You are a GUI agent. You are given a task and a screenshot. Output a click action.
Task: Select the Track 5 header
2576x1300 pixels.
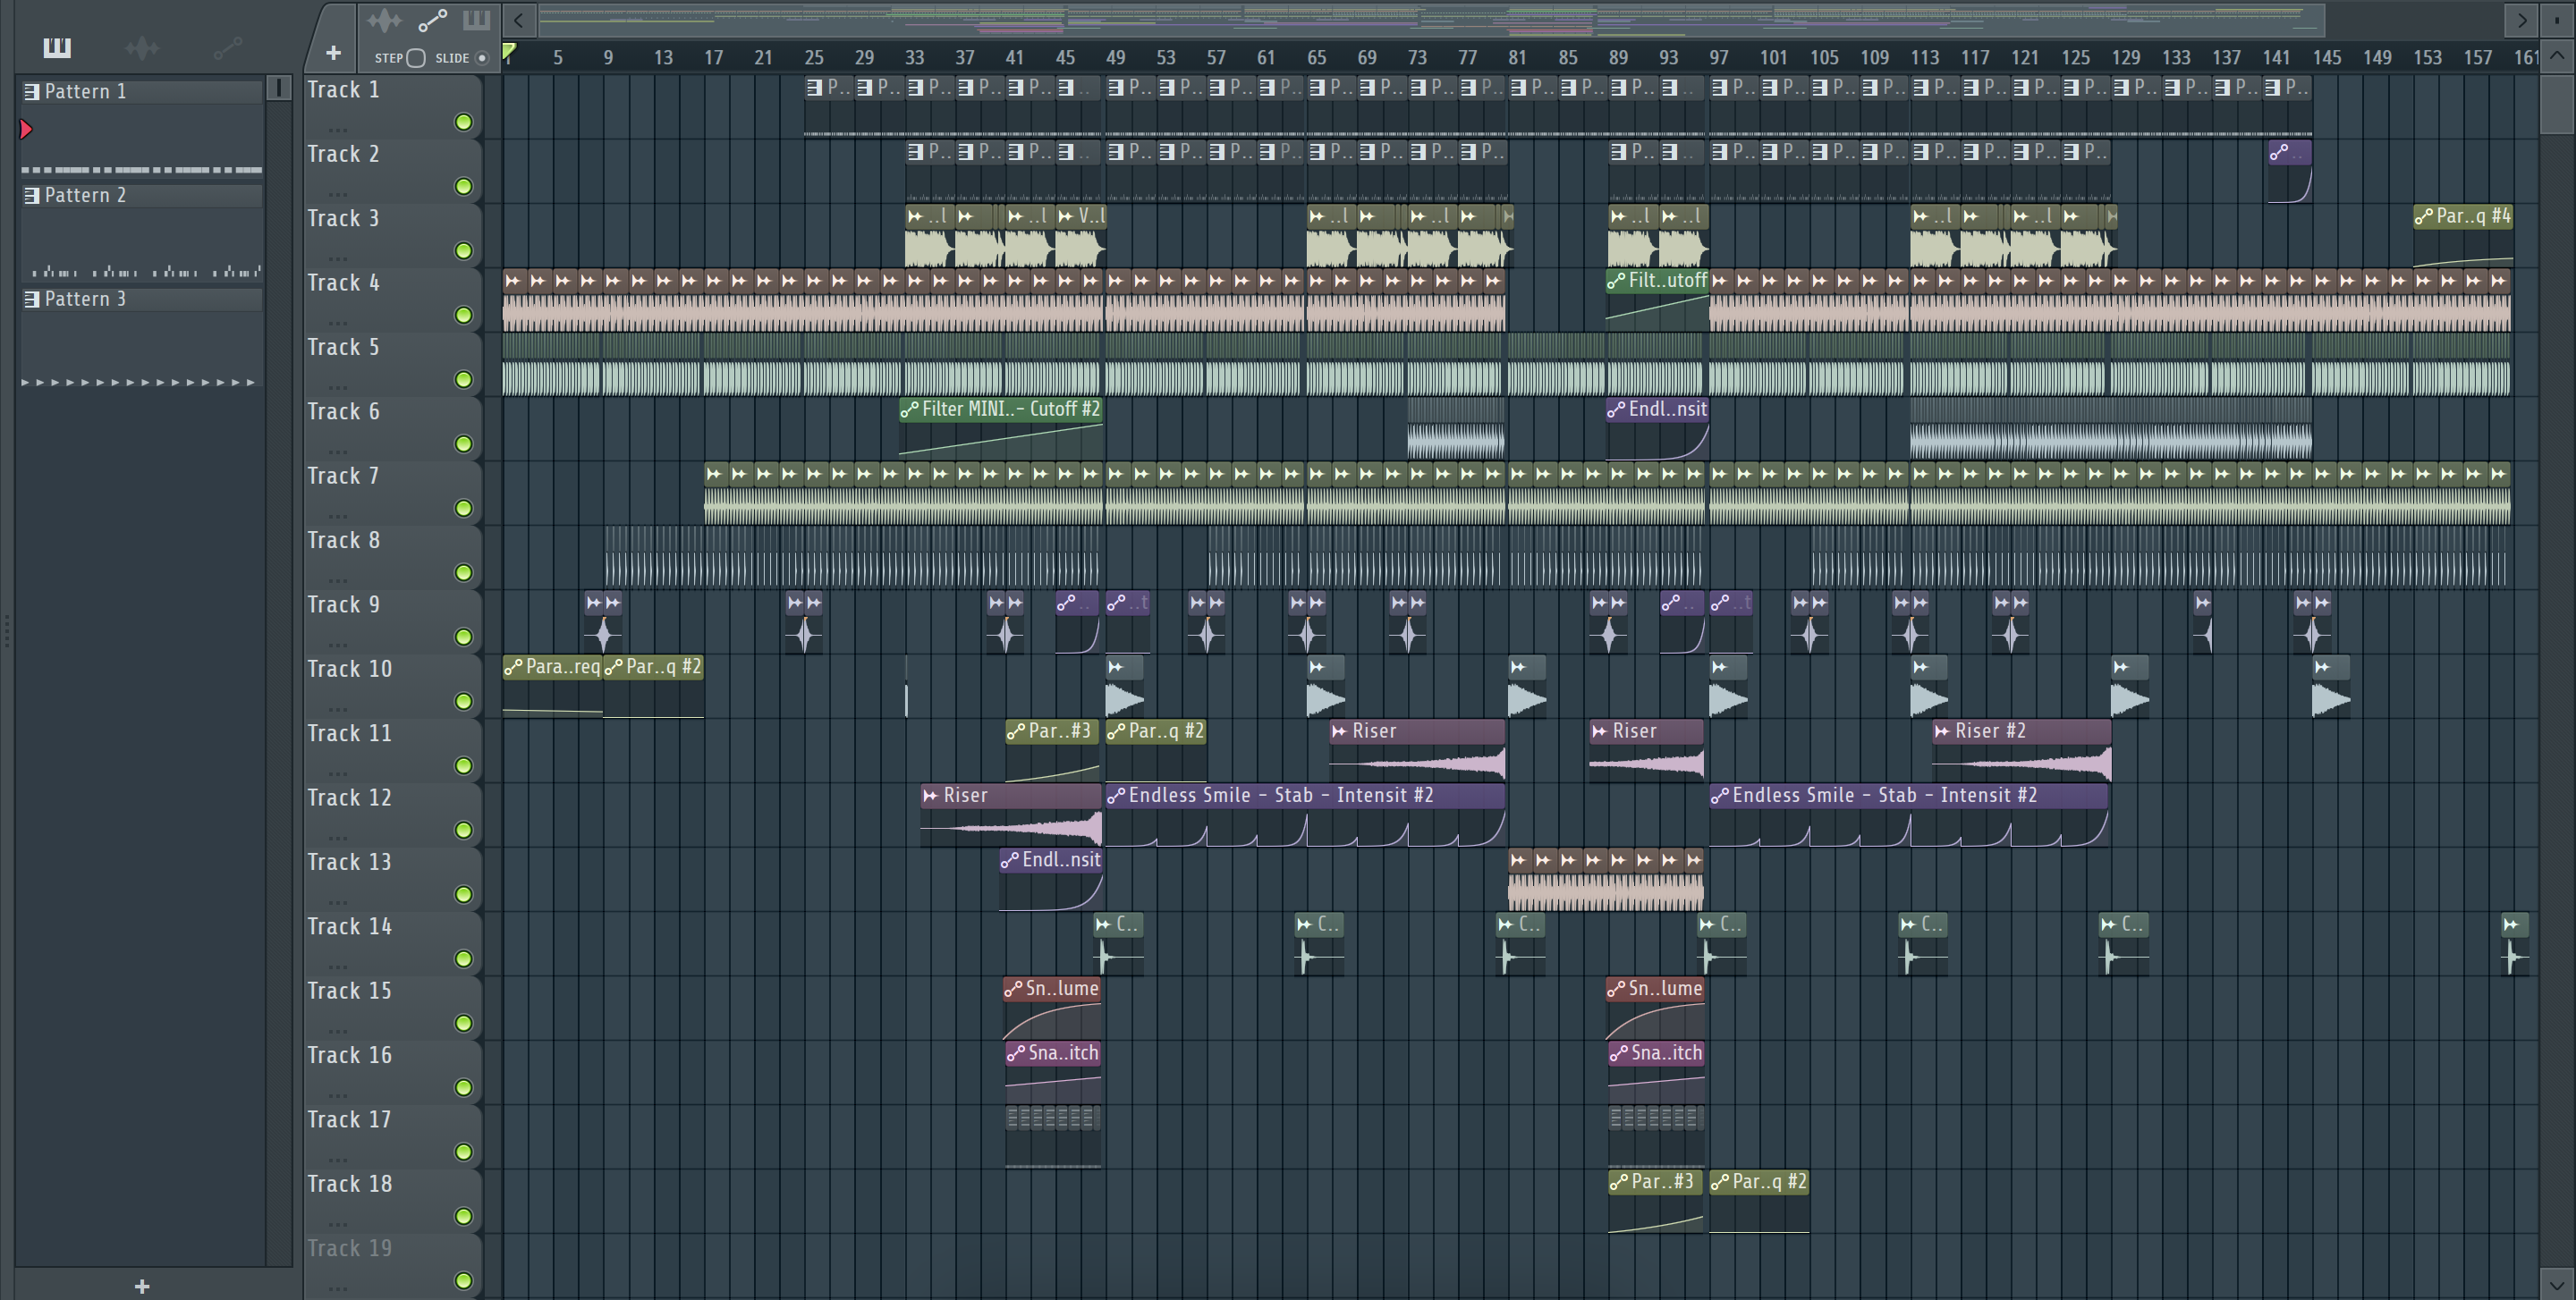point(392,364)
